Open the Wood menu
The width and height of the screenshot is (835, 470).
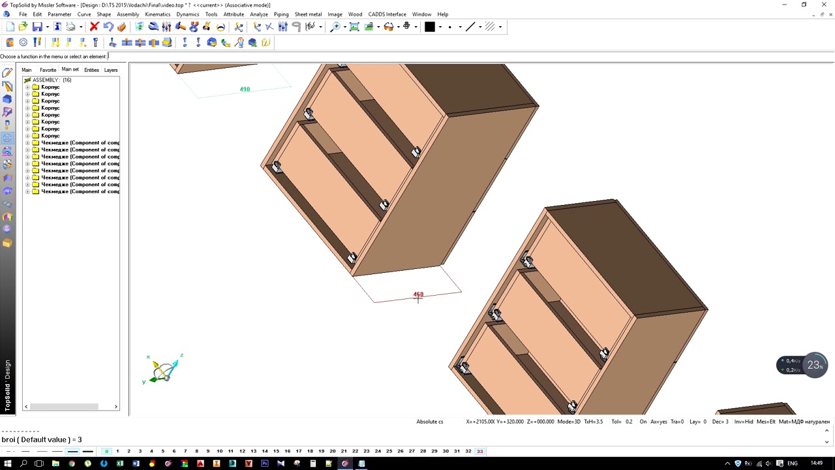[x=355, y=14]
